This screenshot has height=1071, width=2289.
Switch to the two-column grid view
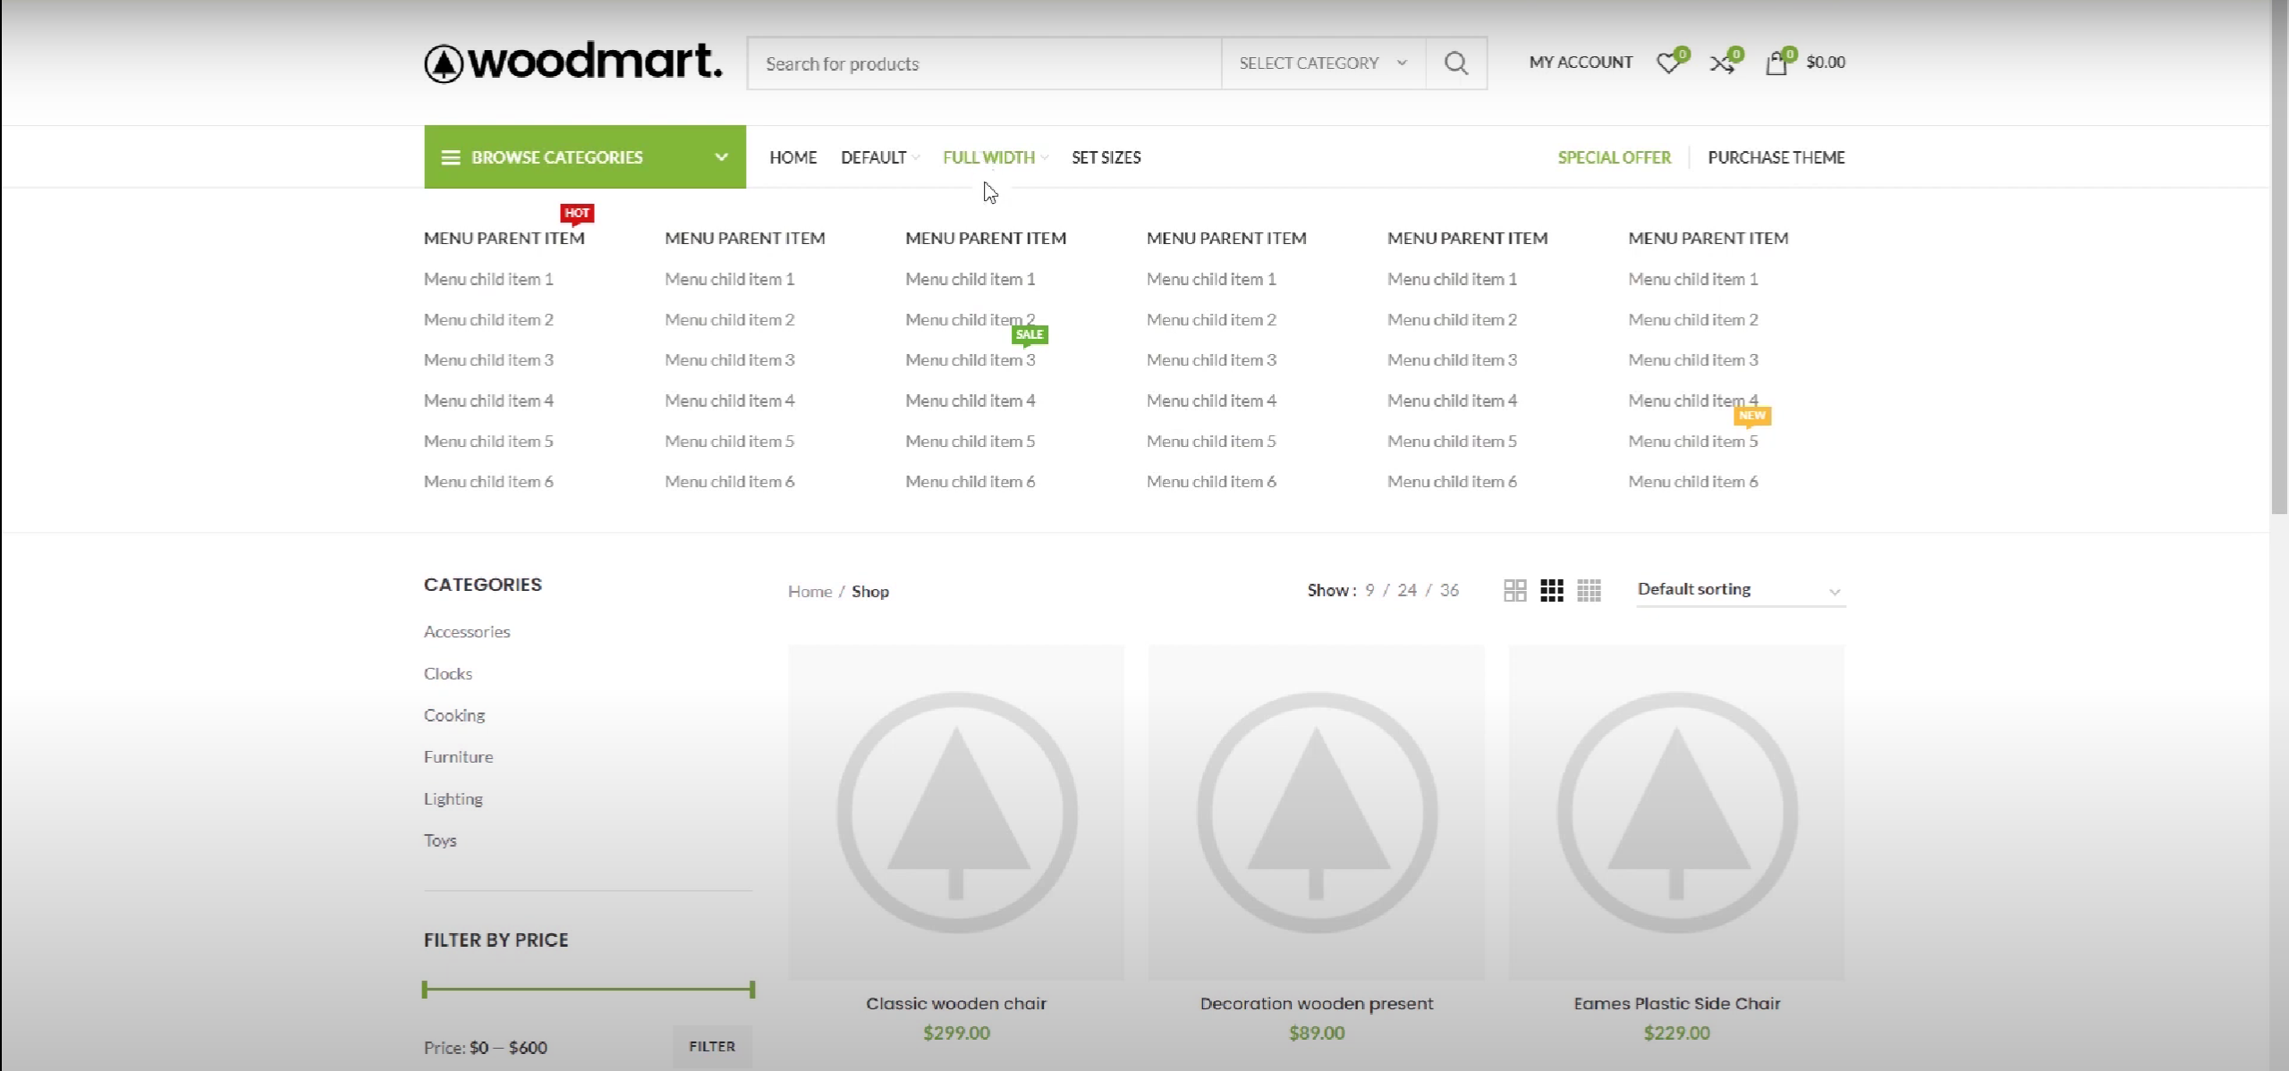[x=1513, y=590]
